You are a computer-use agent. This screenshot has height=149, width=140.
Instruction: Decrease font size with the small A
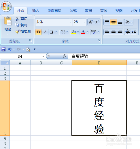(x=97, y=22)
